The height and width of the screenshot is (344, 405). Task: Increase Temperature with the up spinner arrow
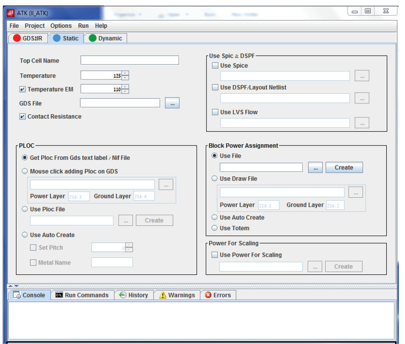[x=125, y=73]
